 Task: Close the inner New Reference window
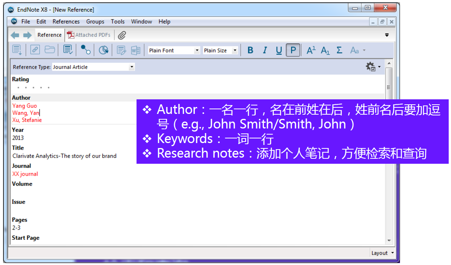[392, 22]
